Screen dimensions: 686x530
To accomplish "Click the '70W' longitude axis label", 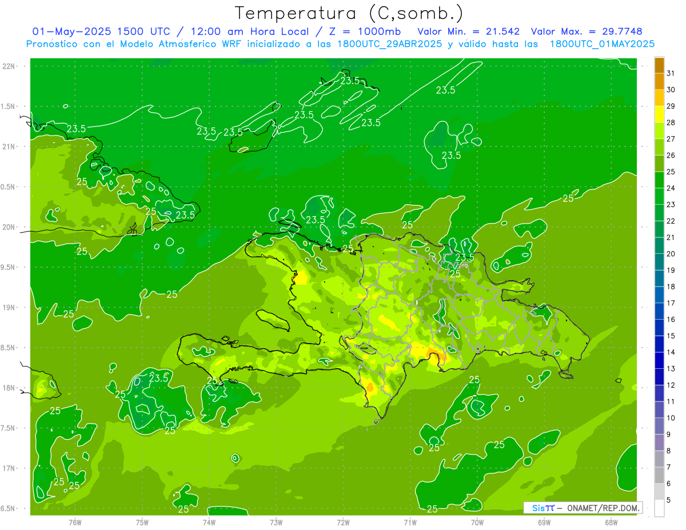I will (477, 523).
